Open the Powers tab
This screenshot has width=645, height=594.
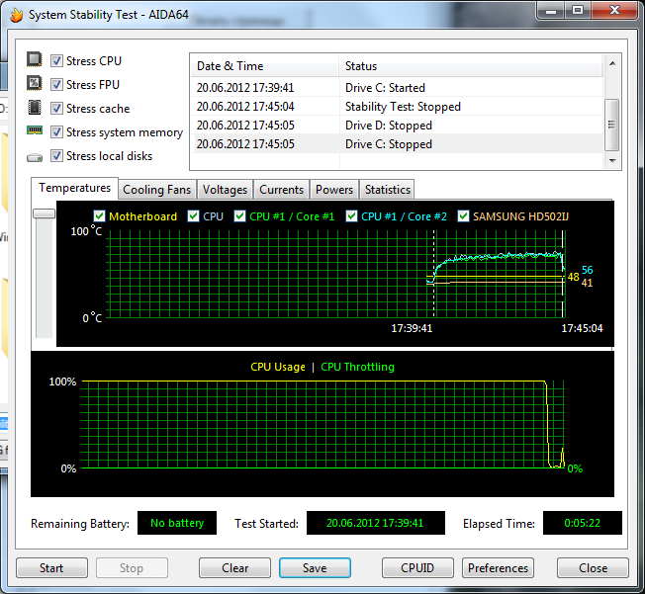pyautogui.click(x=334, y=190)
